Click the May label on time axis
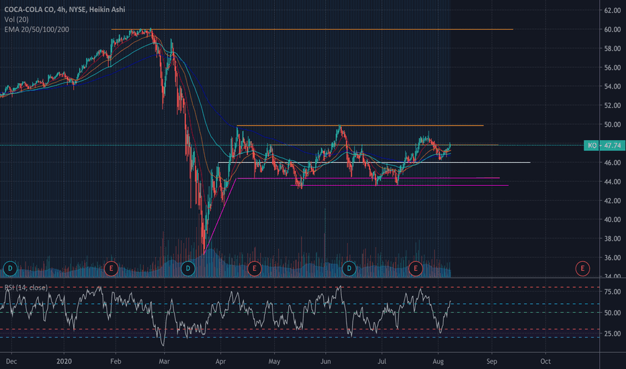 coord(274,362)
